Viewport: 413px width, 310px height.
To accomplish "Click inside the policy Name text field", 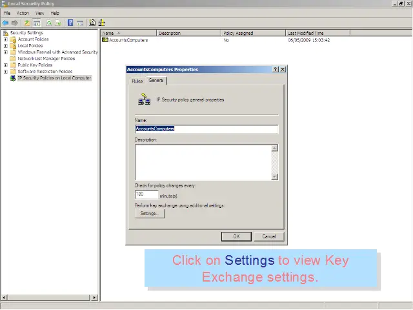I will pyautogui.click(x=206, y=129).
